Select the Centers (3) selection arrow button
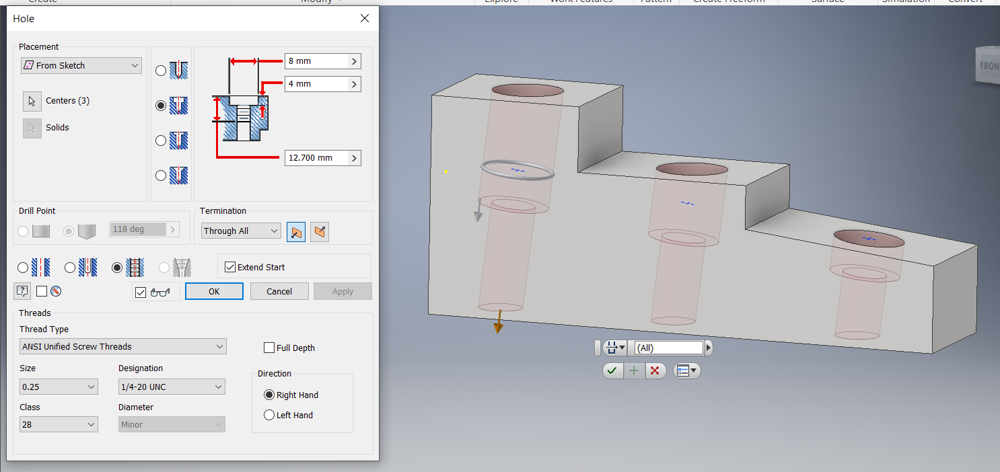The height and width of the screenshot is (472, 1000). (32, 101)
